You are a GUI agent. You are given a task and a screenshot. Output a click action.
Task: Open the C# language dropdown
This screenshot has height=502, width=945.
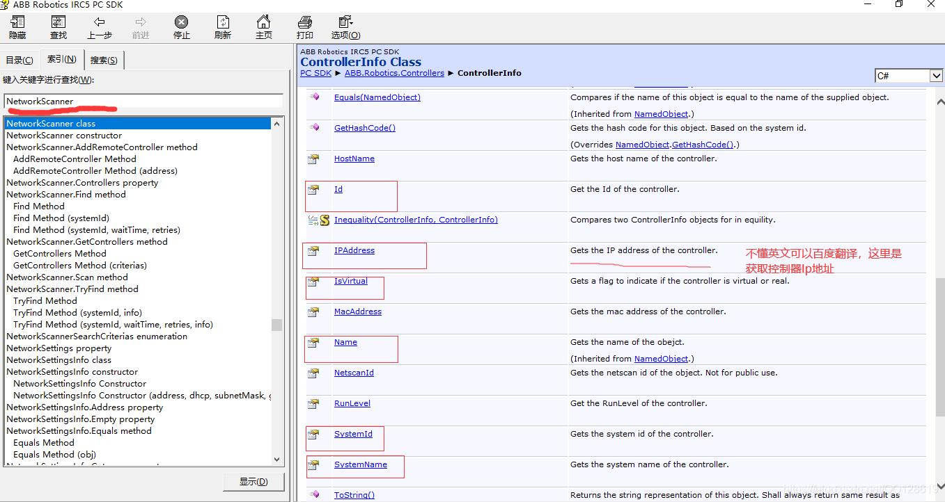[x=937, y=76]
